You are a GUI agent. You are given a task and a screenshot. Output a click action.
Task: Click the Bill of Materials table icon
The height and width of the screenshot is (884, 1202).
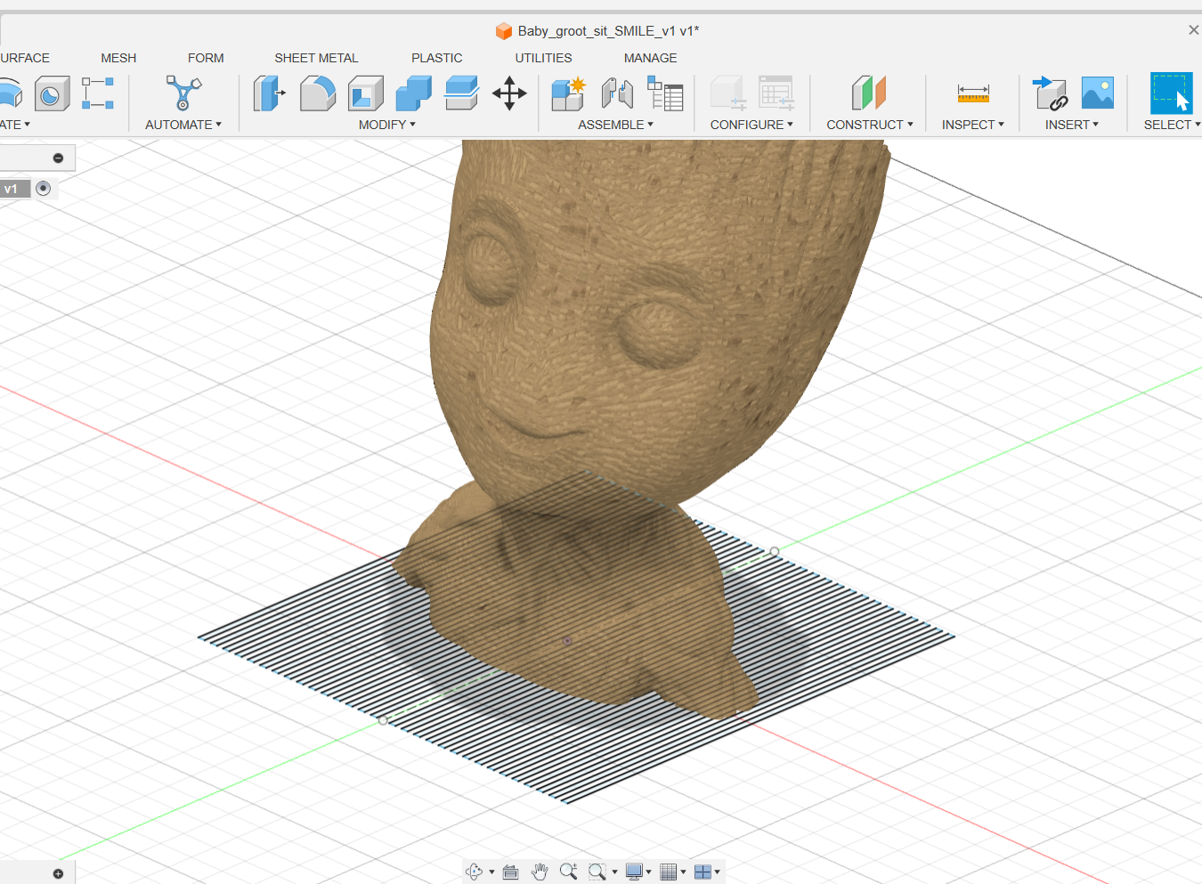pos(665,93)
